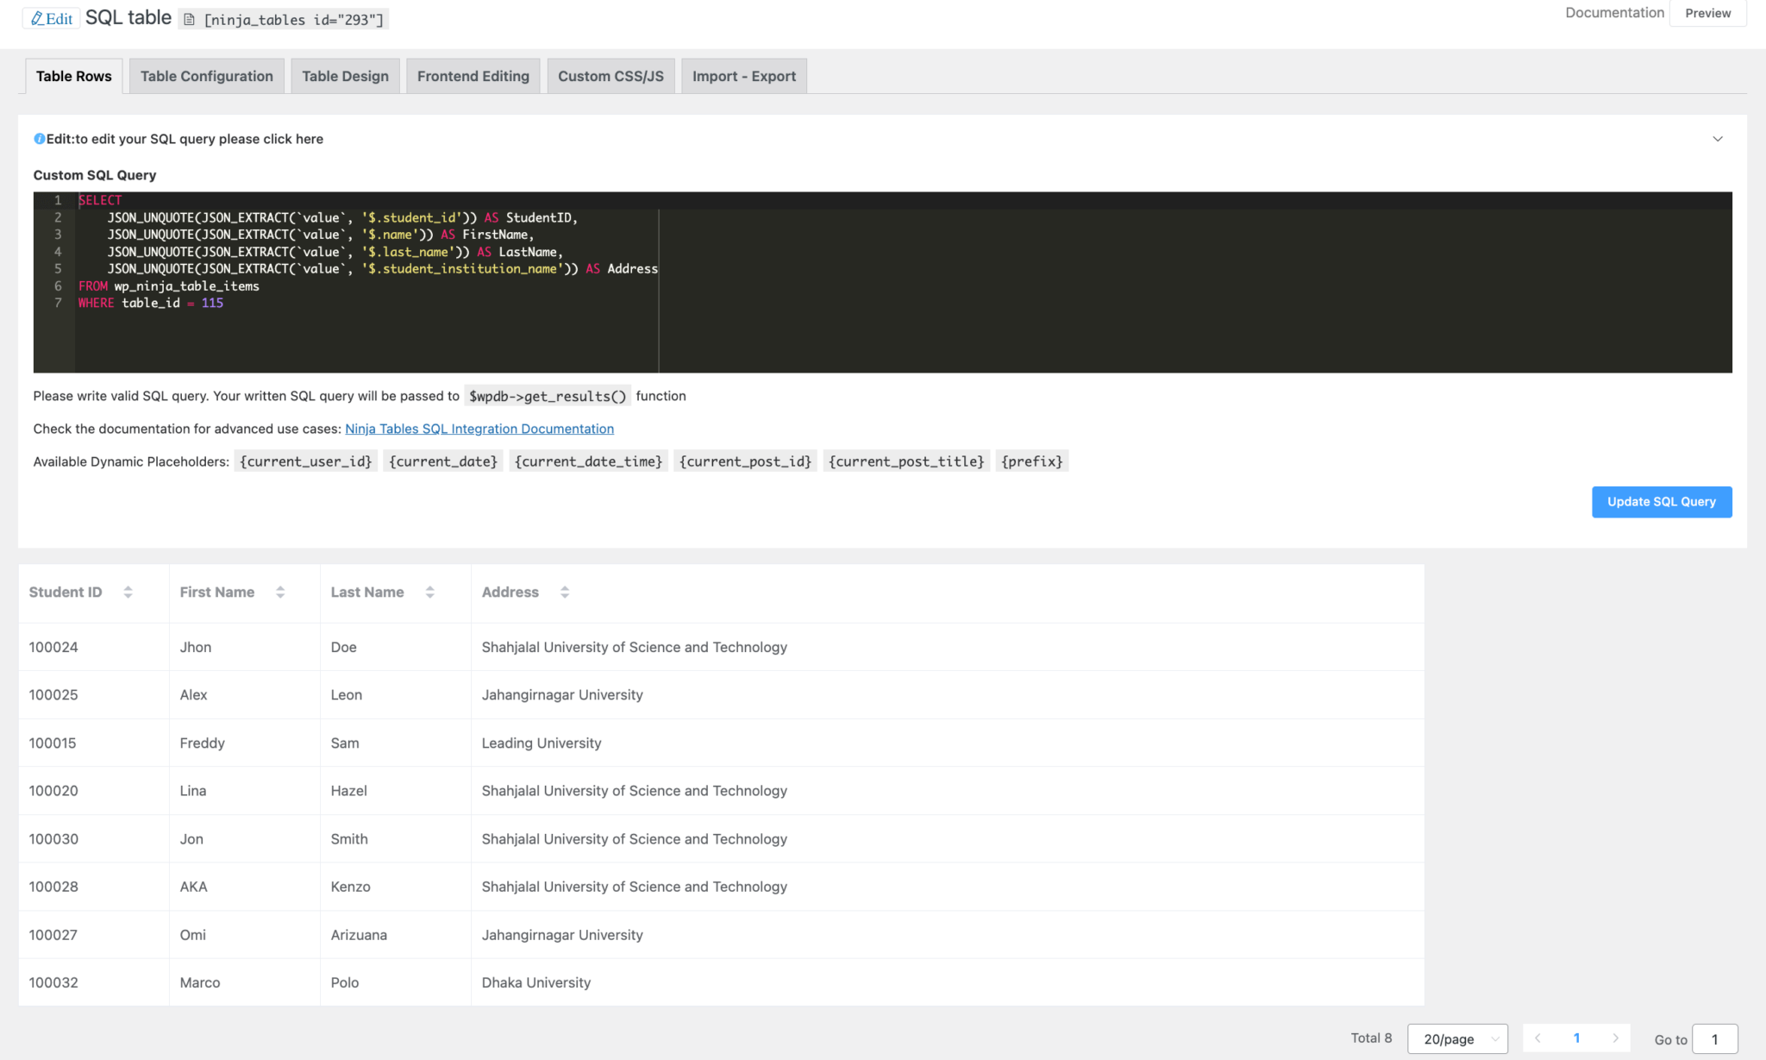1766x1060 pixels.
Task: Click page number 1 in pagination
Action: point(1577,1038)
